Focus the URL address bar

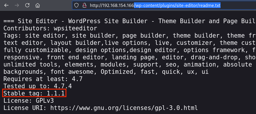(x=164, y=5)
